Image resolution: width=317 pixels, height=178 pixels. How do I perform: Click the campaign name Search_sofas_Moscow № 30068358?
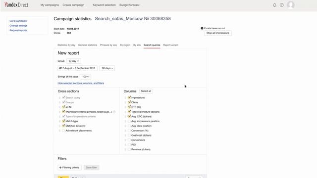(133, 19)
